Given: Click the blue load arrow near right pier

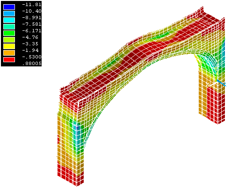Looking at the screenshot, I should [221, 83].
